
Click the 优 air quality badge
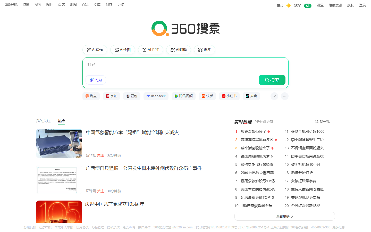click(x=308, y=6)
